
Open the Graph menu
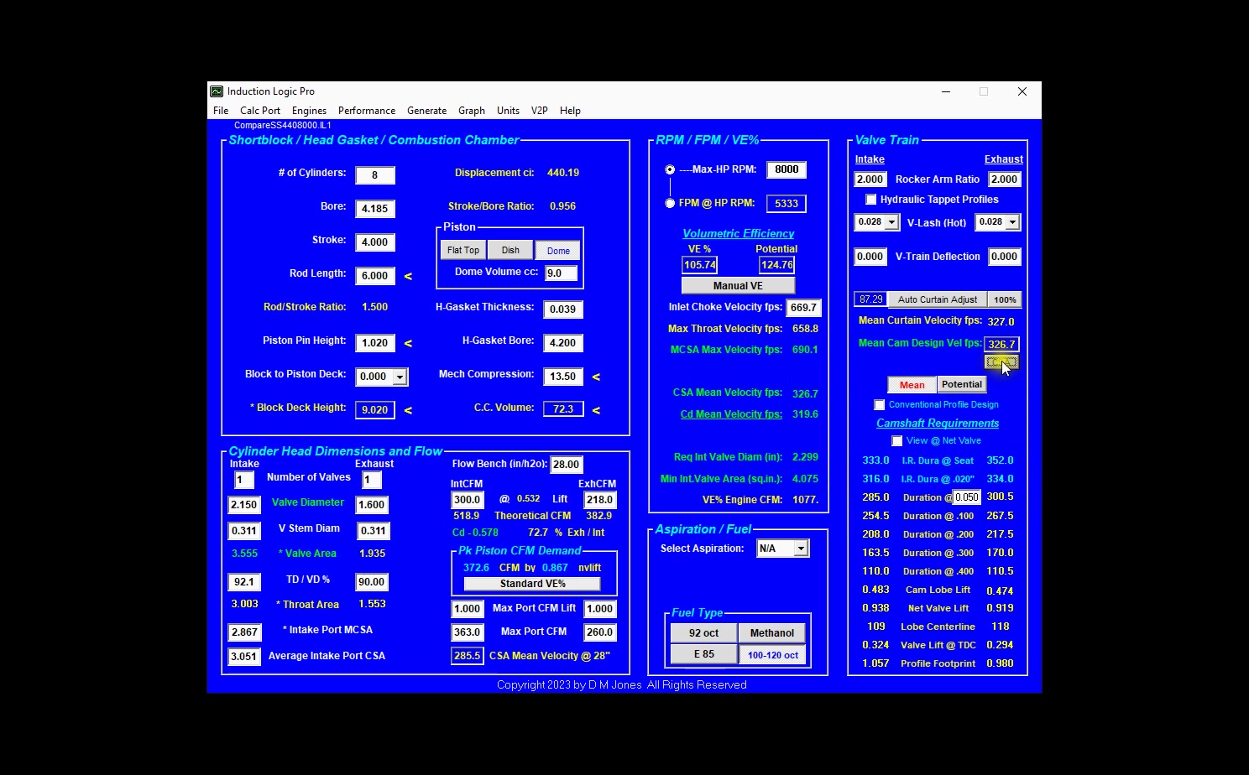[472, 111]
